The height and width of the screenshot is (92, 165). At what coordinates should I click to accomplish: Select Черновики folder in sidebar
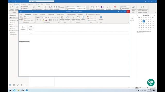tap(13, 33)
